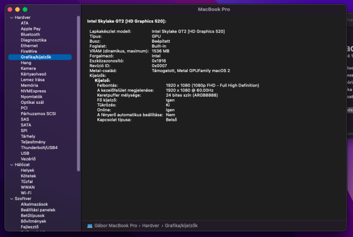Select Thunderbolt/USB4 in the sidebar
Viewport: 353px width, 237px height.
(x=39, y=148)
